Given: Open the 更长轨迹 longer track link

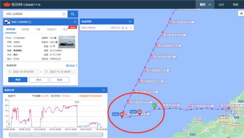Looking at the screenshot, I should pyautogui.click(x=70, y=65).
